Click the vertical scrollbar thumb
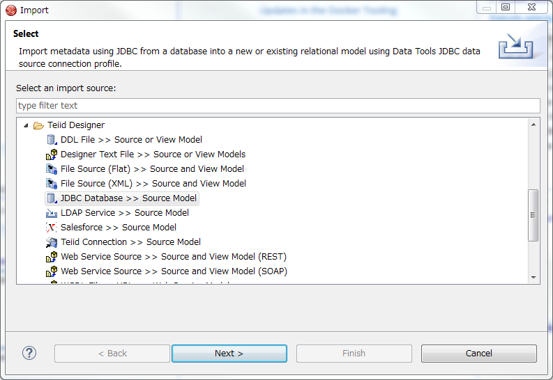 (x=533, y=215)
